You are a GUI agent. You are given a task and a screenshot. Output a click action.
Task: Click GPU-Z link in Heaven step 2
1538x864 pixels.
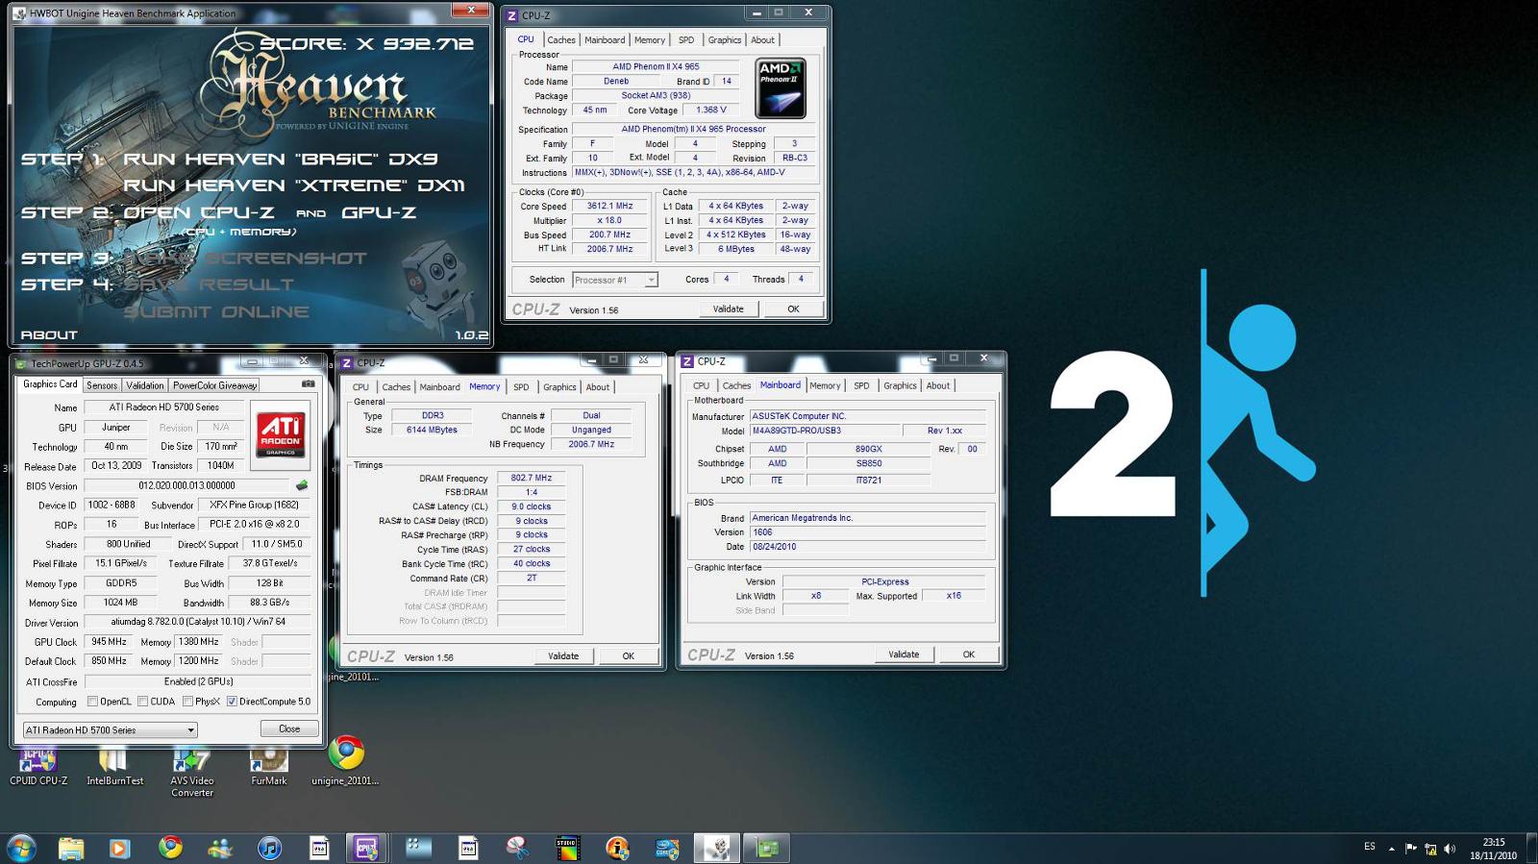click(379, 212)
